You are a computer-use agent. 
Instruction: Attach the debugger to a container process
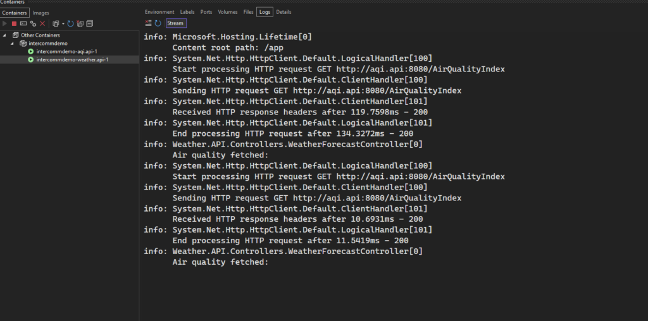(x=33, y=23)
